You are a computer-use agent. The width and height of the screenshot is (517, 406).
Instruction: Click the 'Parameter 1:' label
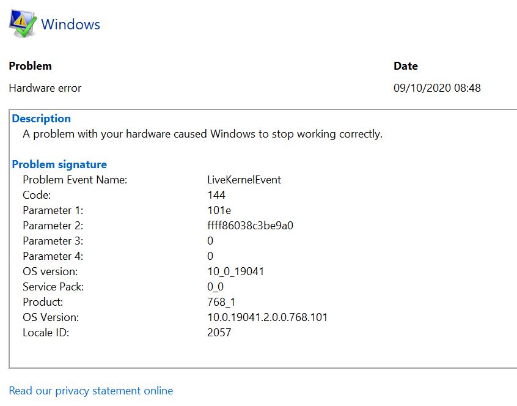[x=53, y=210]
